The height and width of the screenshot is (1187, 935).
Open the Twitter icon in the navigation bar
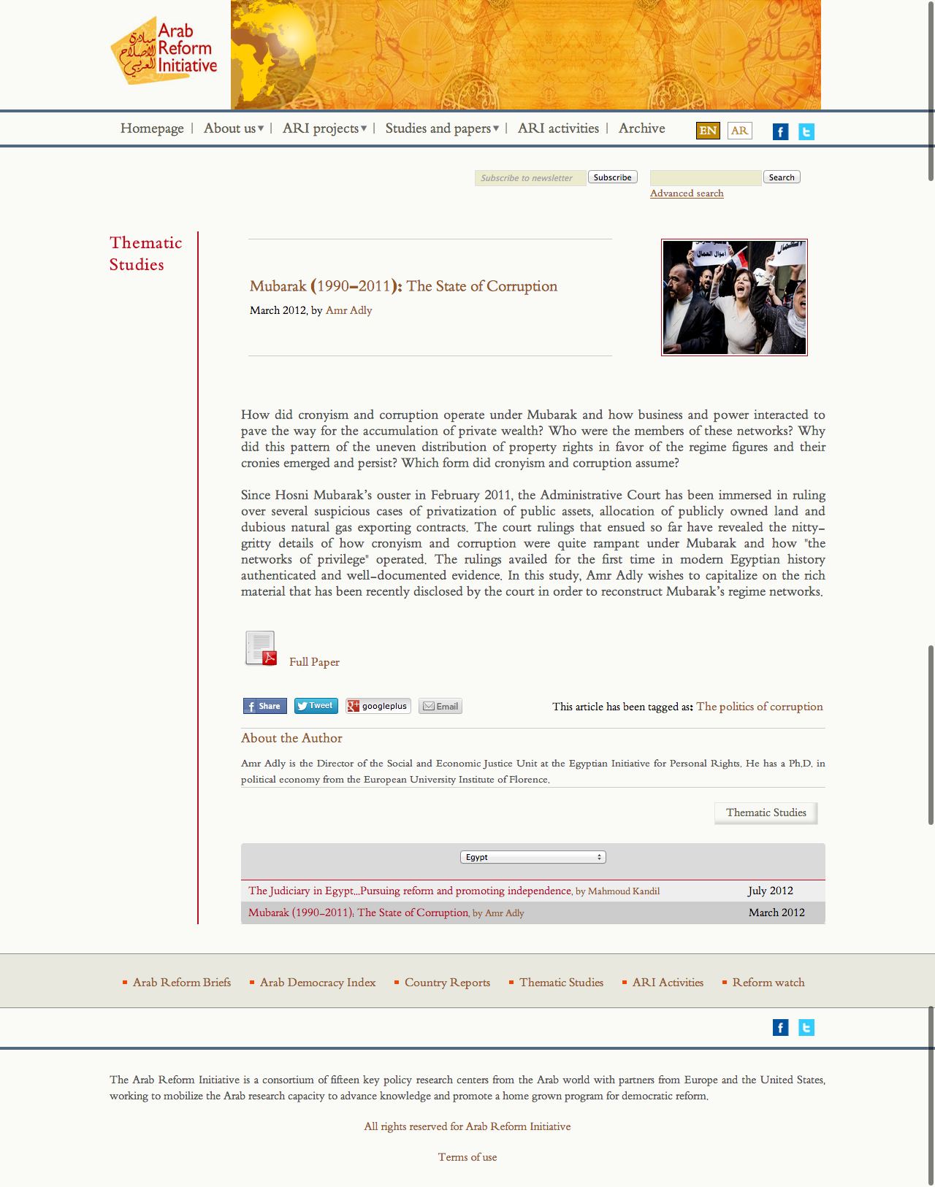(806, 131)
